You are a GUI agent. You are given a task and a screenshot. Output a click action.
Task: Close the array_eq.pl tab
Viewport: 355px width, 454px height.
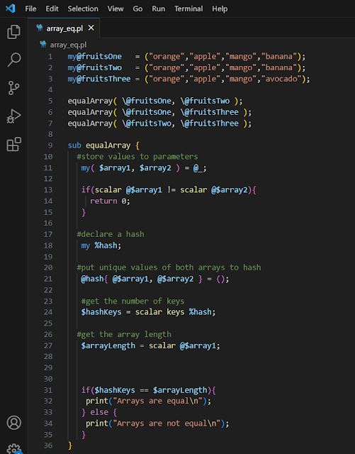(91, 28)
